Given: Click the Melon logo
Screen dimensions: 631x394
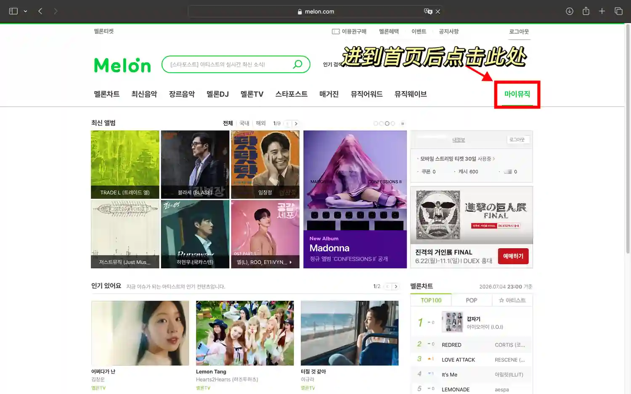Looking at the screenshot, I should pos(122,65).
